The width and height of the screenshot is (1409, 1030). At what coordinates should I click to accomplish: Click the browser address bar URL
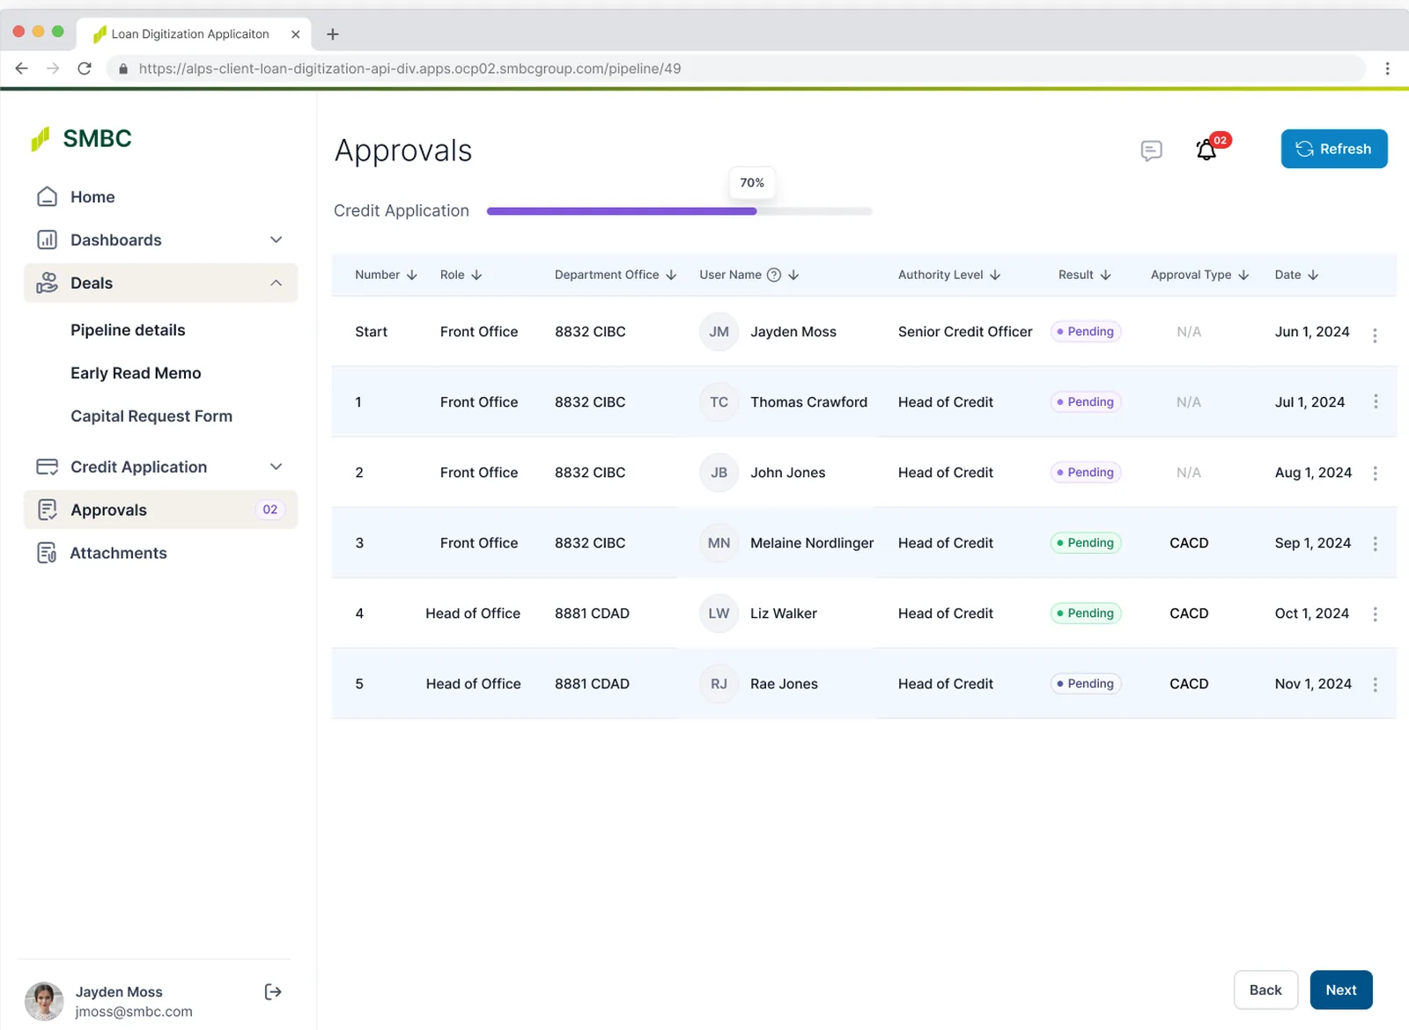pos(409,69)
